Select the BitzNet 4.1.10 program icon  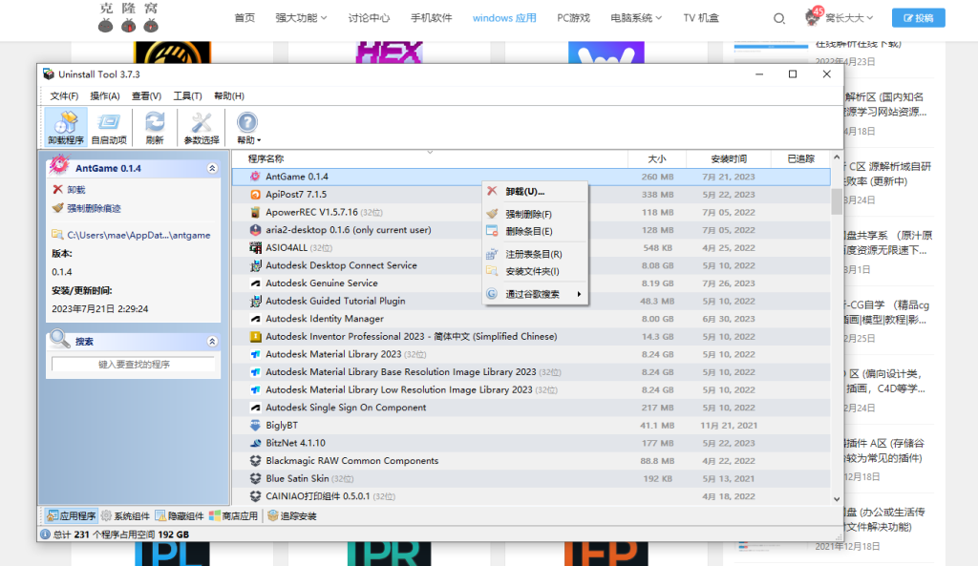(255, 443)
